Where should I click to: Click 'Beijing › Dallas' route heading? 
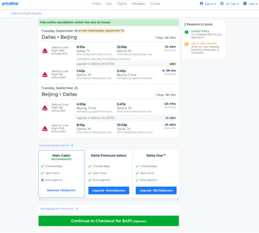(x=59, y=94)
